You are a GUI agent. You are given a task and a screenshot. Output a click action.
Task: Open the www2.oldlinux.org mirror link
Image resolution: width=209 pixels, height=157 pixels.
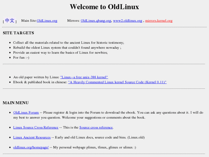128,21
